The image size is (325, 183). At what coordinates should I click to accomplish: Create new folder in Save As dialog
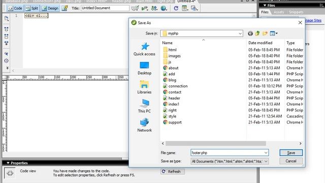click(x=265, y=34)
